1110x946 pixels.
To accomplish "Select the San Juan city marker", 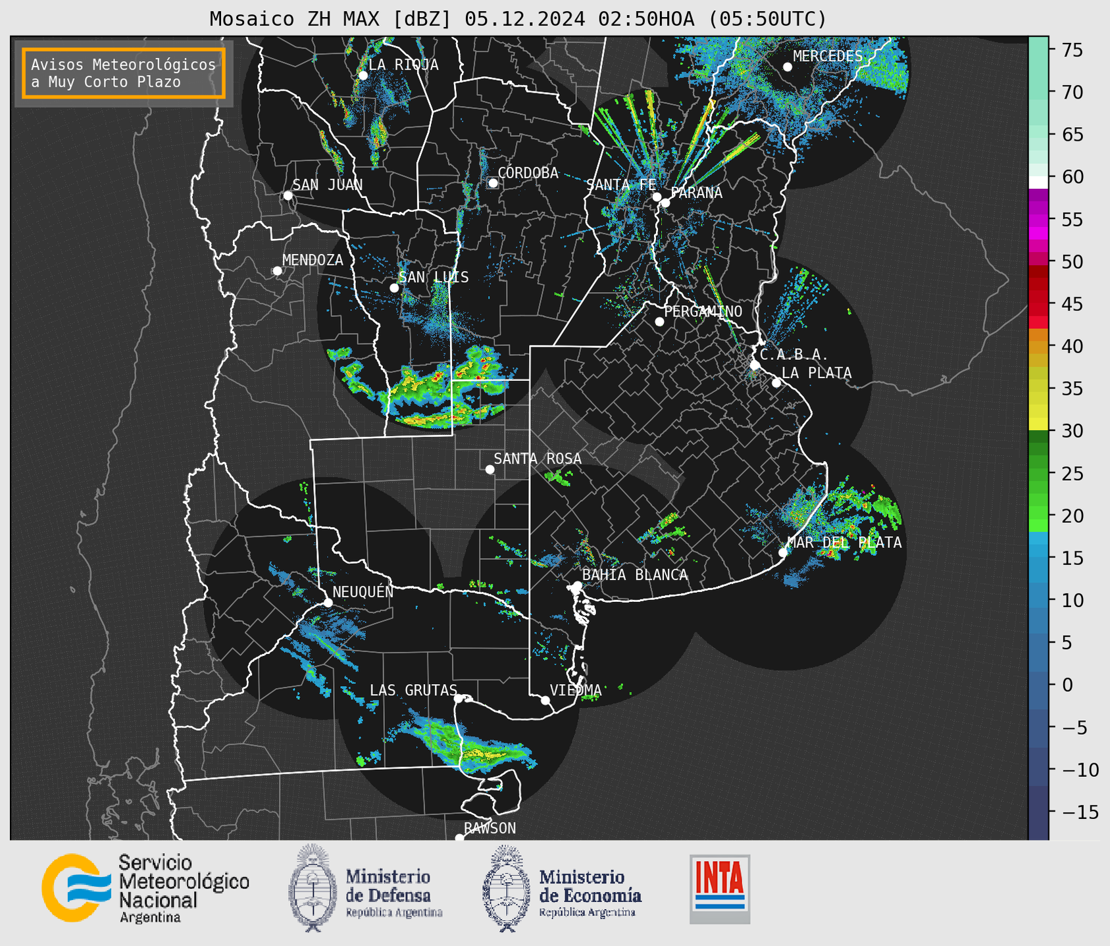I will 288,195.
